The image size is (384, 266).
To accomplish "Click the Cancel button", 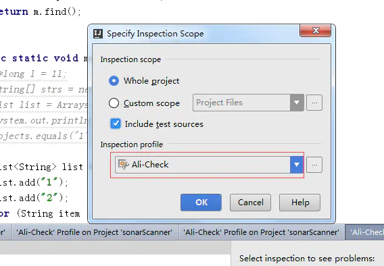I will [251, 203].
